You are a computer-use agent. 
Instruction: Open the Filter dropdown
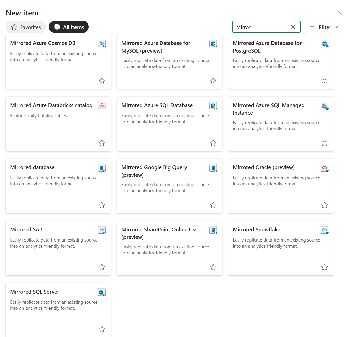[323, 27]
